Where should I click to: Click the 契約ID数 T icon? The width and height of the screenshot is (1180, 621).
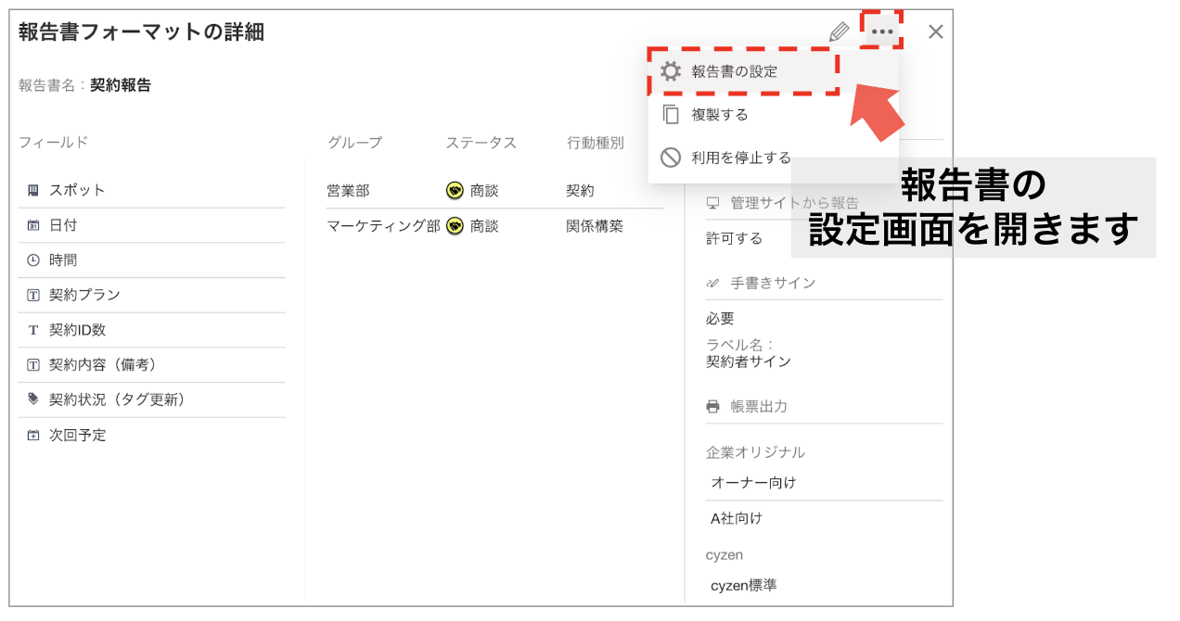[x=33, y=330]
